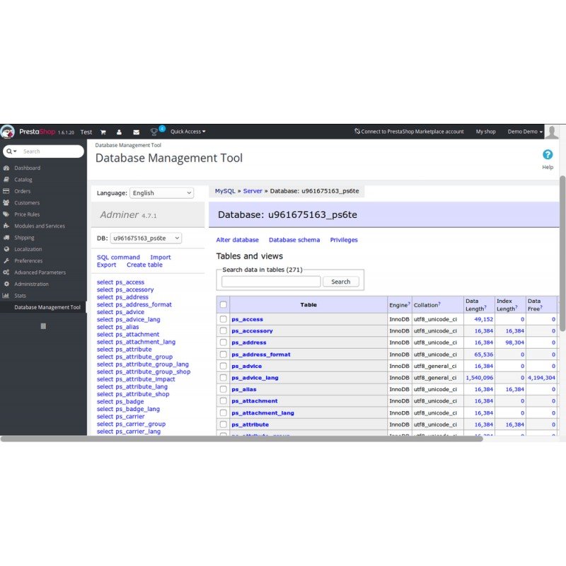Open the Privileges link
This screenshot has width=566, height=566.
tap(344, 240)
